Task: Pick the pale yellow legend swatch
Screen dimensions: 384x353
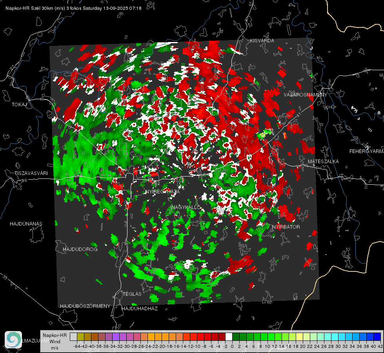Action: tap(300, 337)
